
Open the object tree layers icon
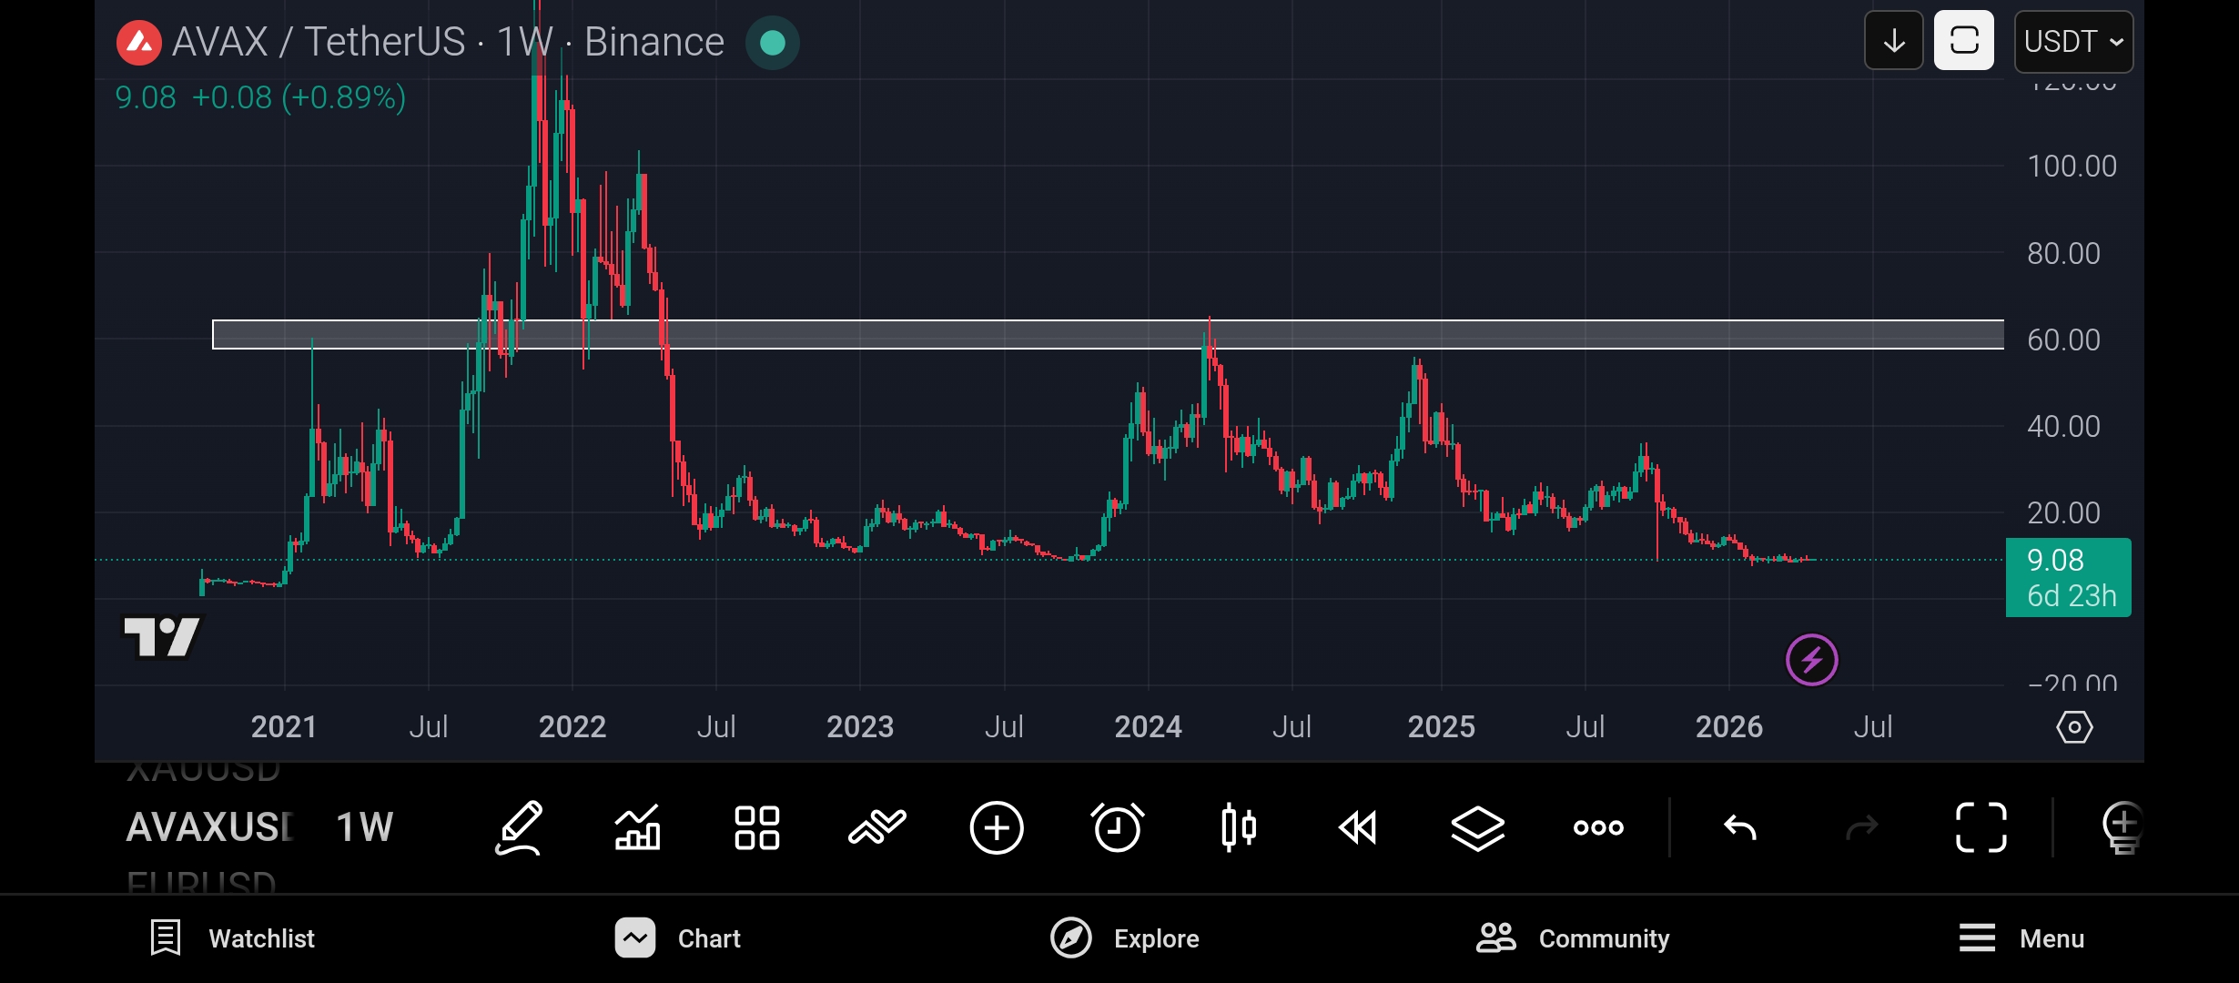click(x=1477, y=827)
